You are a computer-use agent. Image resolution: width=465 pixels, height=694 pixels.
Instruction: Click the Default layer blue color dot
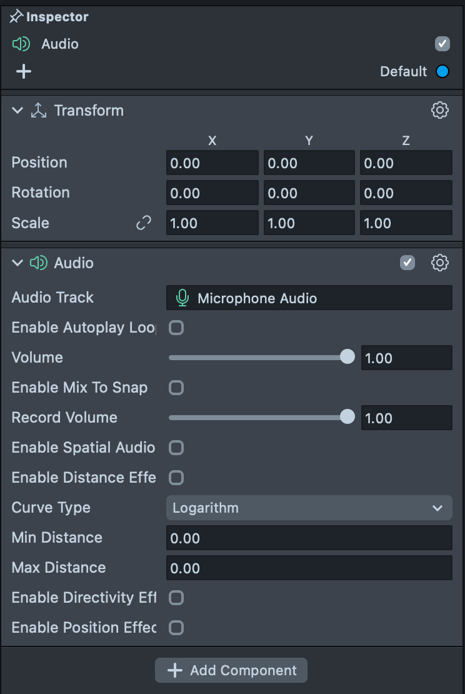click(442, 71)
